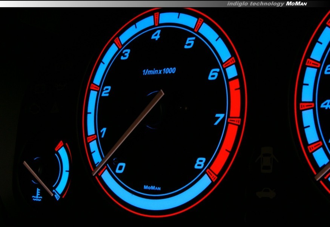
Task: Select the number 4 on the tachometer
Action: click(156, 36)
